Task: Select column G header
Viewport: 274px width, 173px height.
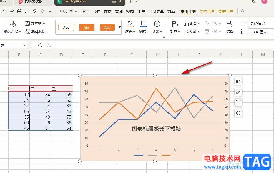Action: (x=132, y=55)
